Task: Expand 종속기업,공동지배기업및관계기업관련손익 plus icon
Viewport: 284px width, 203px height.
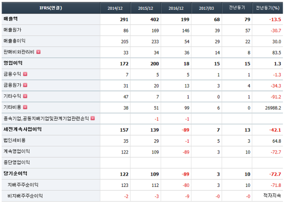Action: point(93,118)
